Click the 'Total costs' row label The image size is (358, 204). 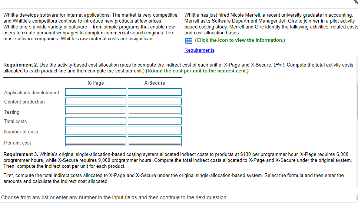point(15,121)
